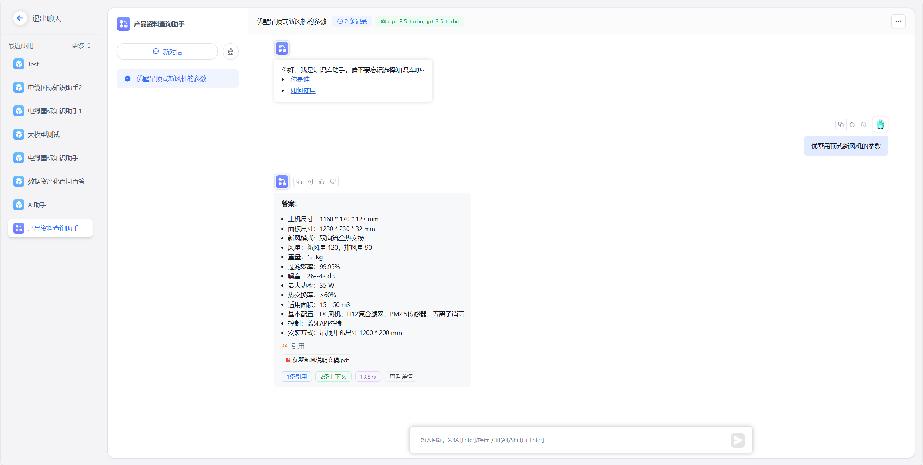Copy the user message text
The width and height of the screenshot is (923, 465).
(841, 125)
